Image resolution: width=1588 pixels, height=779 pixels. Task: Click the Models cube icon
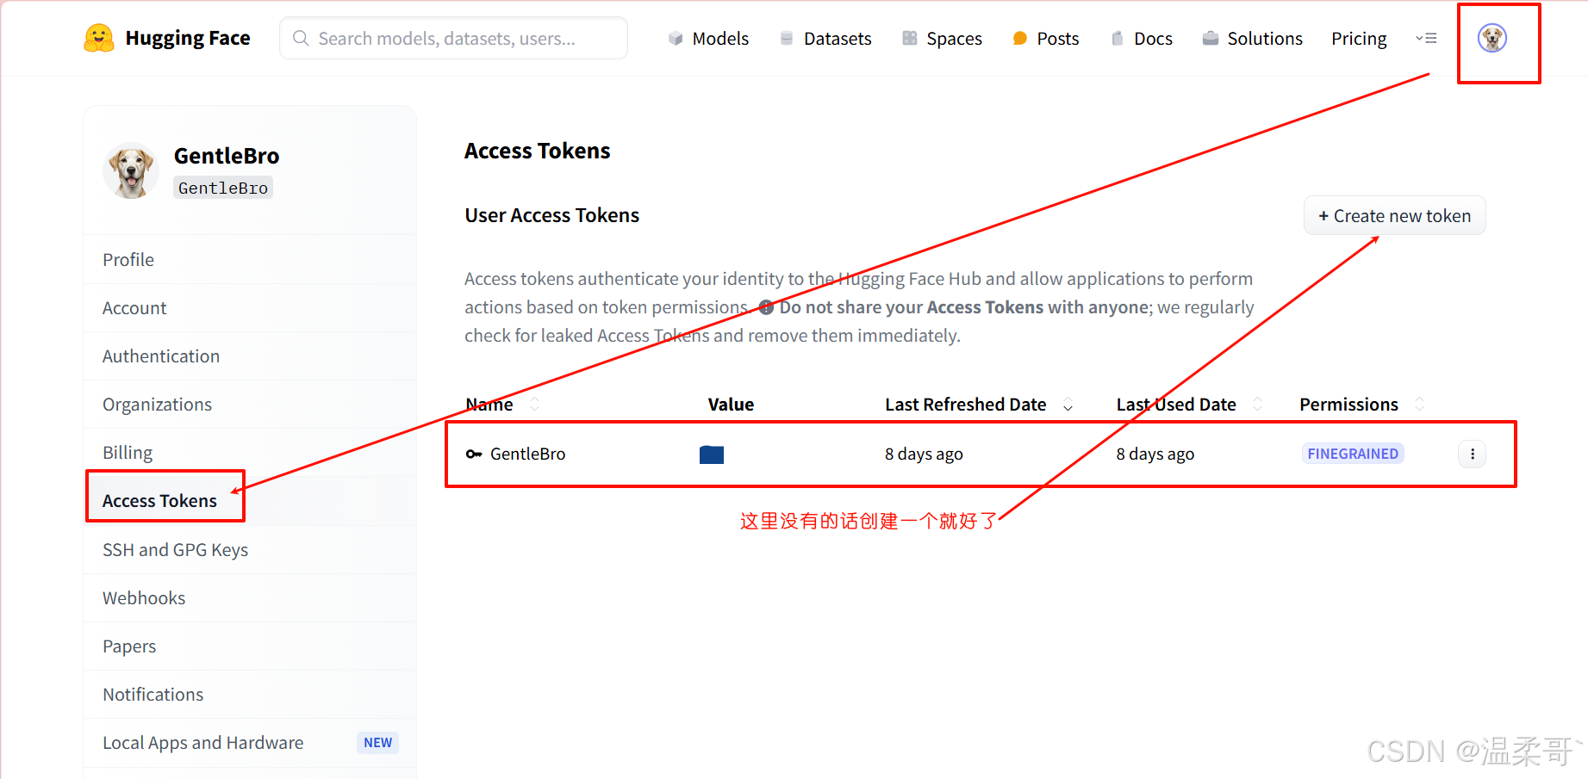676,38
